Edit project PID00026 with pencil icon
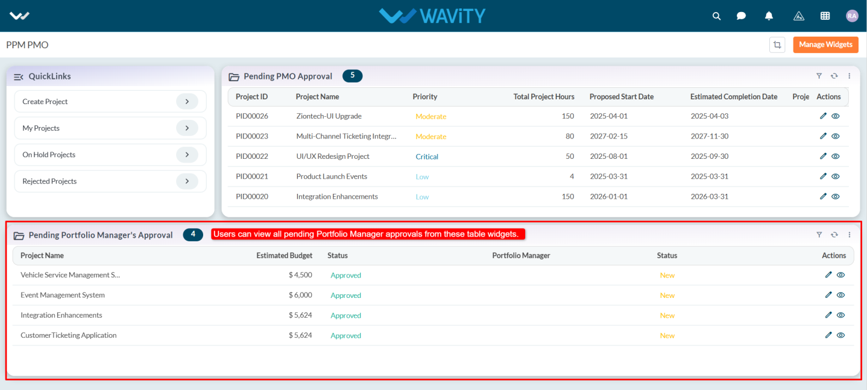The image size is (867, 390). pyautogui.click(x=823, y=116)
